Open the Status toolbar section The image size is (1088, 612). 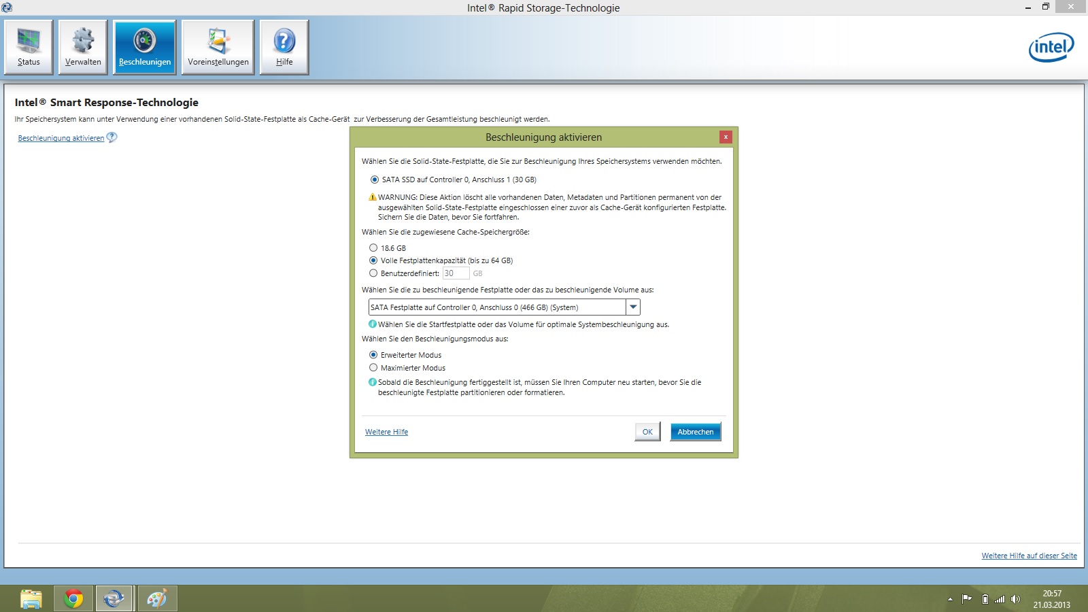(x=29, y=47)
